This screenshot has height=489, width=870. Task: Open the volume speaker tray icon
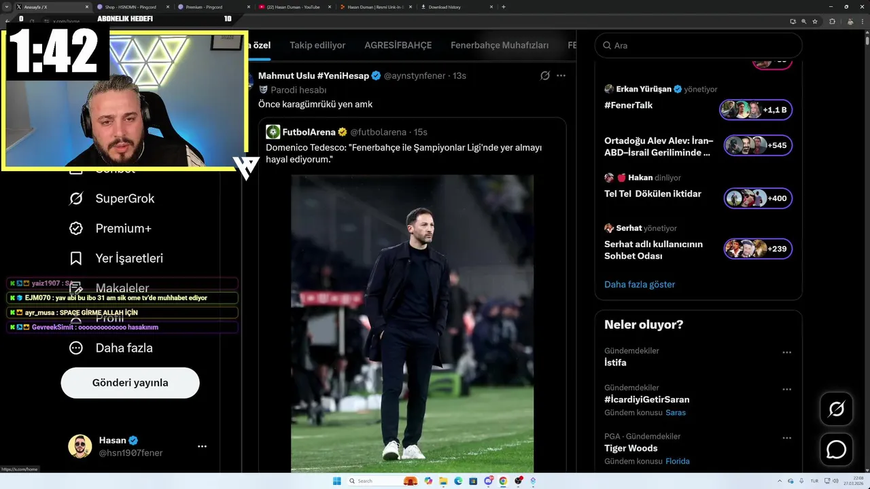[x=837, y=481]
